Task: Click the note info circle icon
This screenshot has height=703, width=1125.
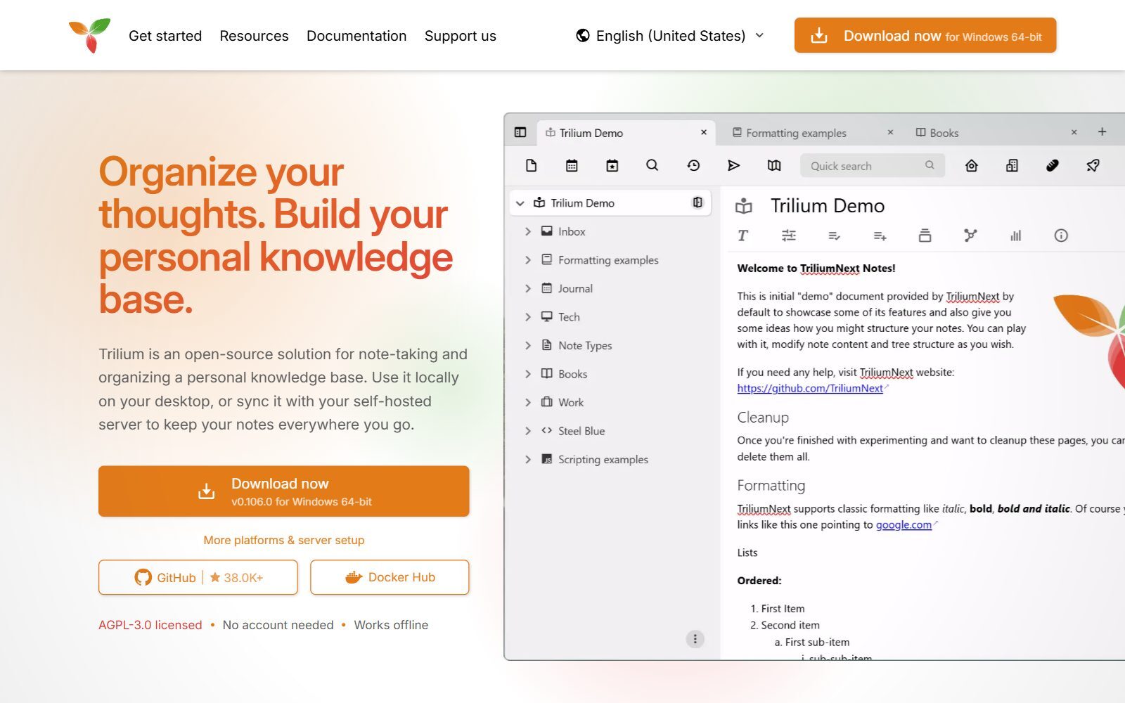Action: point(1061,236)
